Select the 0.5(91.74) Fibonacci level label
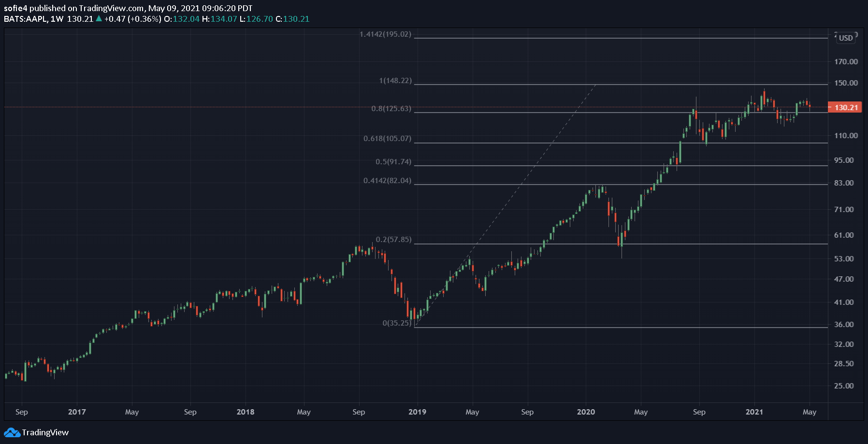Viewport: 868px width, 444px height. pos(393,162)
